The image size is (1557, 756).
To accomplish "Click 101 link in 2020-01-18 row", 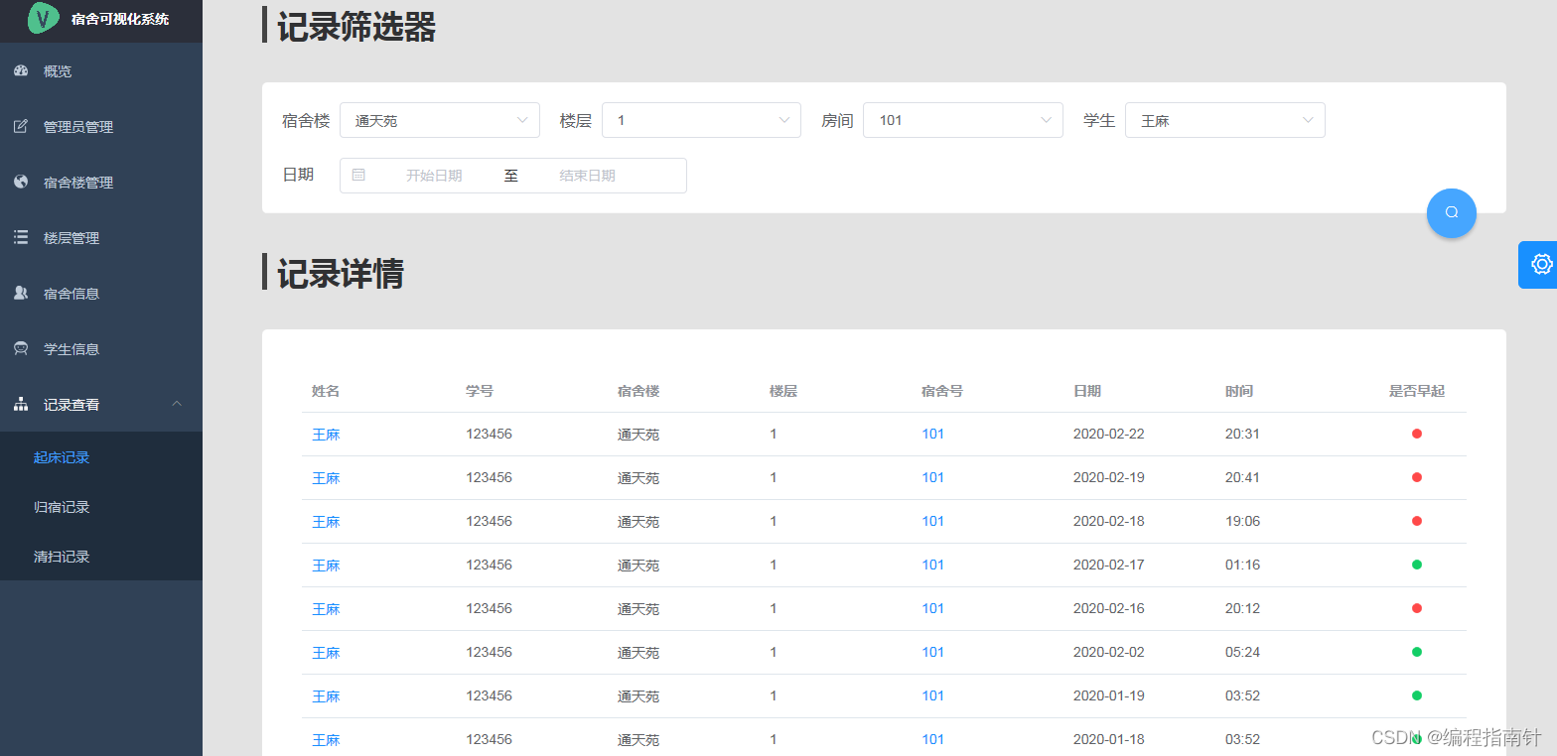I will [x=932, y=739].
